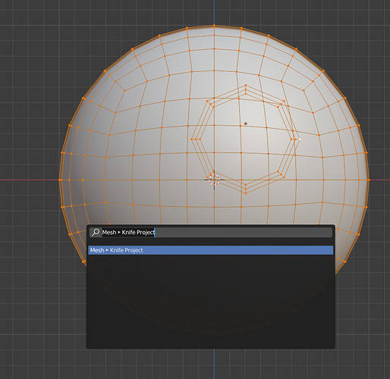
Task: Click the 3D cursor crosshair on the sphere
Action: coord(214,180)
